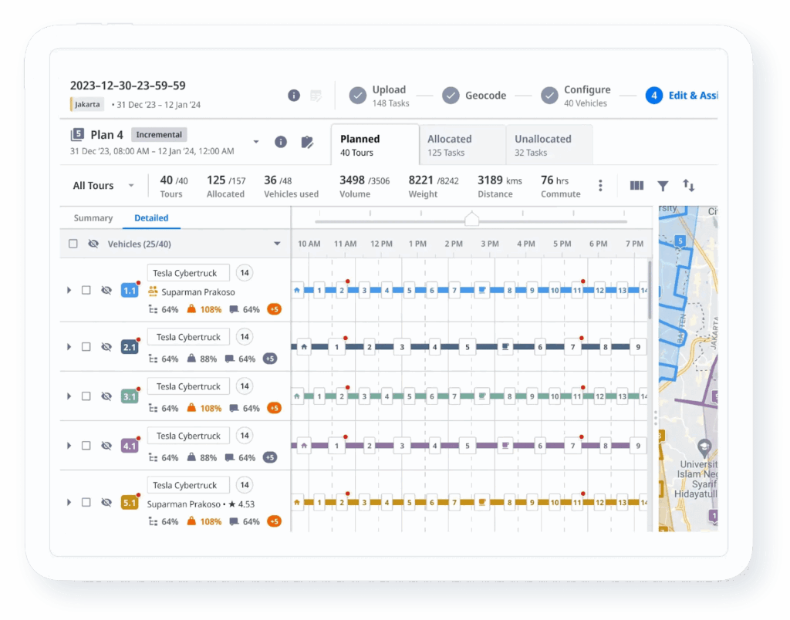The height and width of the screenshot is (620, 790).
Task: Open the column layout icon
Action: pos(636,185)
